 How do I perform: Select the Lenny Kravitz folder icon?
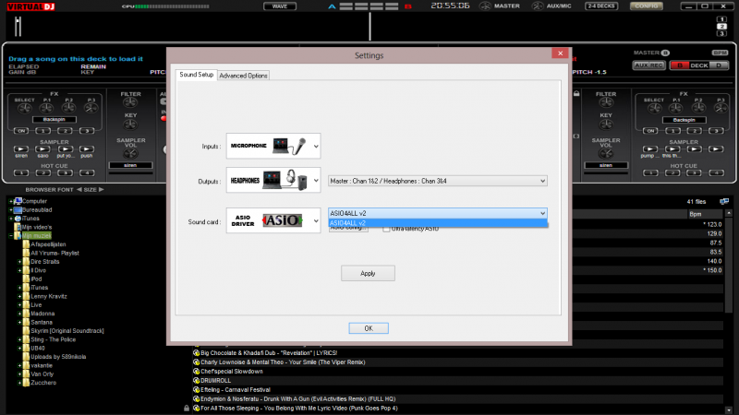tap(26, 295)
